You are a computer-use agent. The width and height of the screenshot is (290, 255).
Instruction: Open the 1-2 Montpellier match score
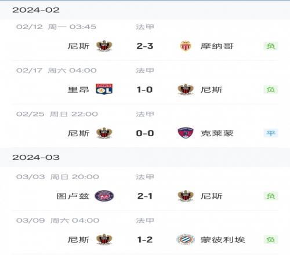coord(145,239)
